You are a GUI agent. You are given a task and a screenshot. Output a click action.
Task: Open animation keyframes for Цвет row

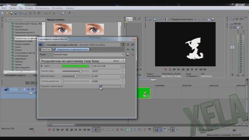pyautogui.click(x=123, y=66)
